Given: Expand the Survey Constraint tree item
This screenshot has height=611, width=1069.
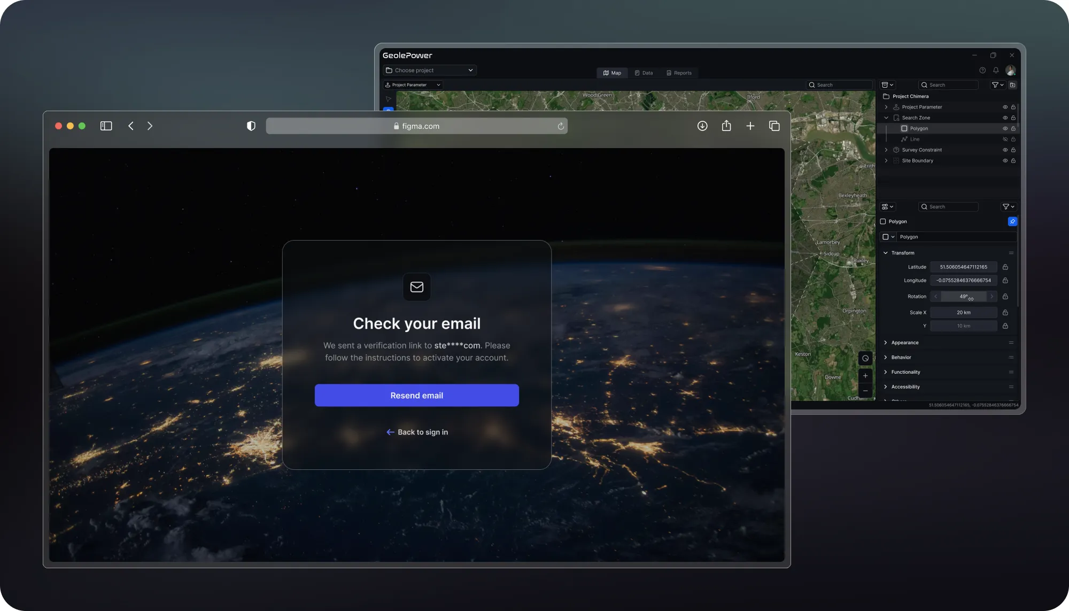Looking at the screenshot, I should [886, 150].
